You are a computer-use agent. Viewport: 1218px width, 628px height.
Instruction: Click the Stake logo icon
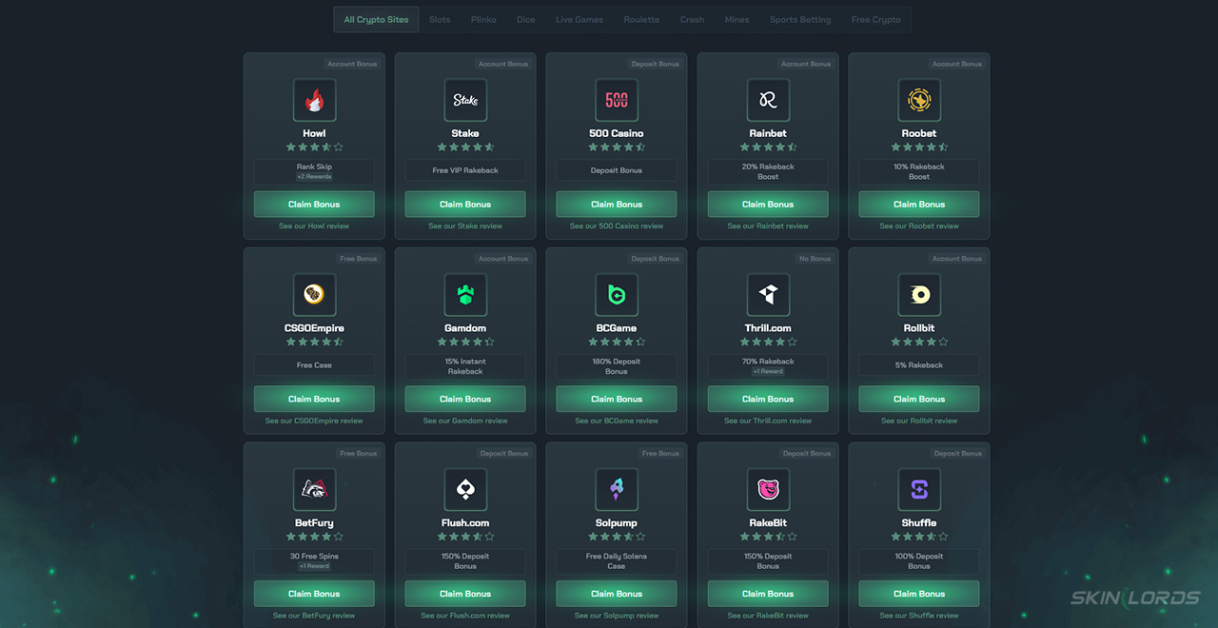click(465, 100)
